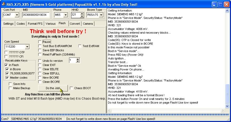Image resolution: width=231 pixels, height=122 pixels.
Task: Open the Various tab
Action: click(51, 24)
